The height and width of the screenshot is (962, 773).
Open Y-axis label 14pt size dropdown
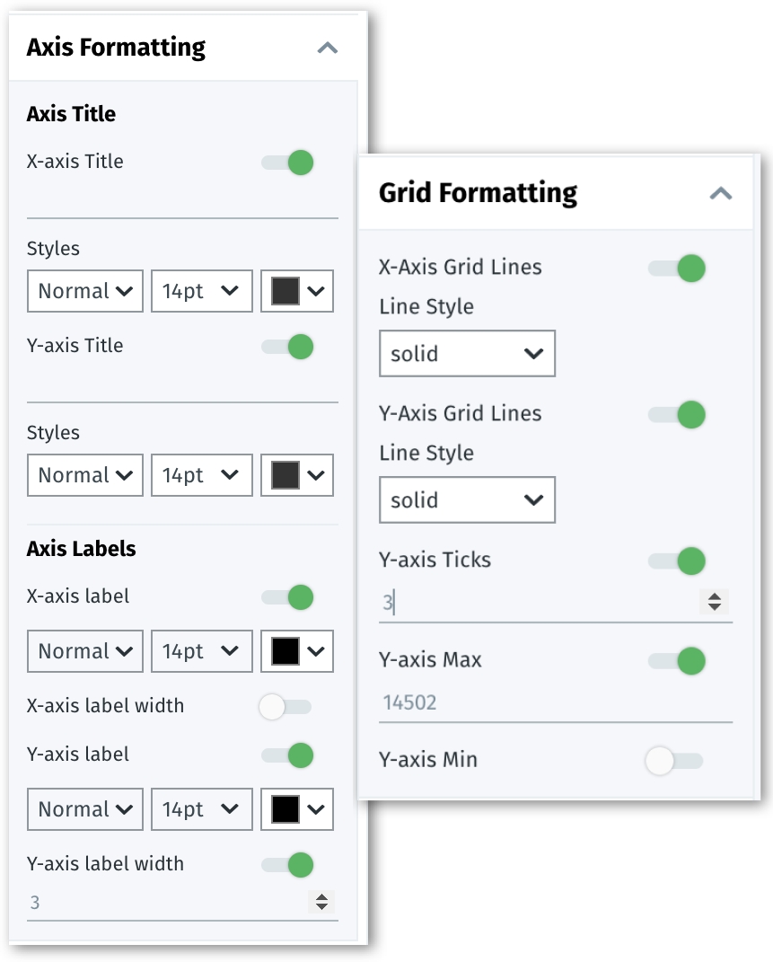pos(201,809)
